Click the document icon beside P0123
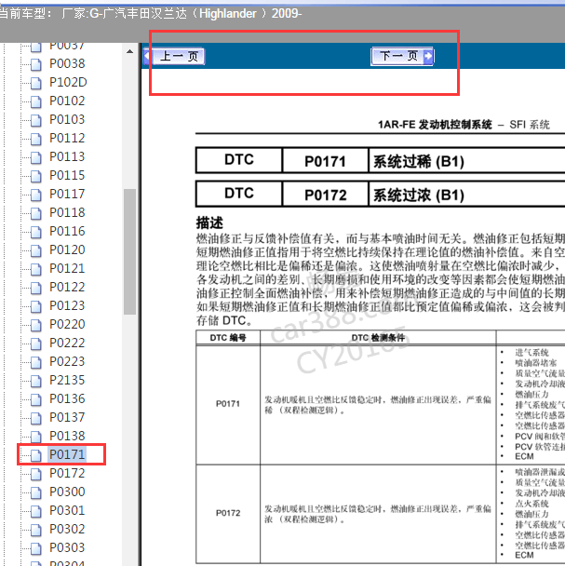Image resolution: width=565 pixels, height=566 pixels. pos(36,307)
